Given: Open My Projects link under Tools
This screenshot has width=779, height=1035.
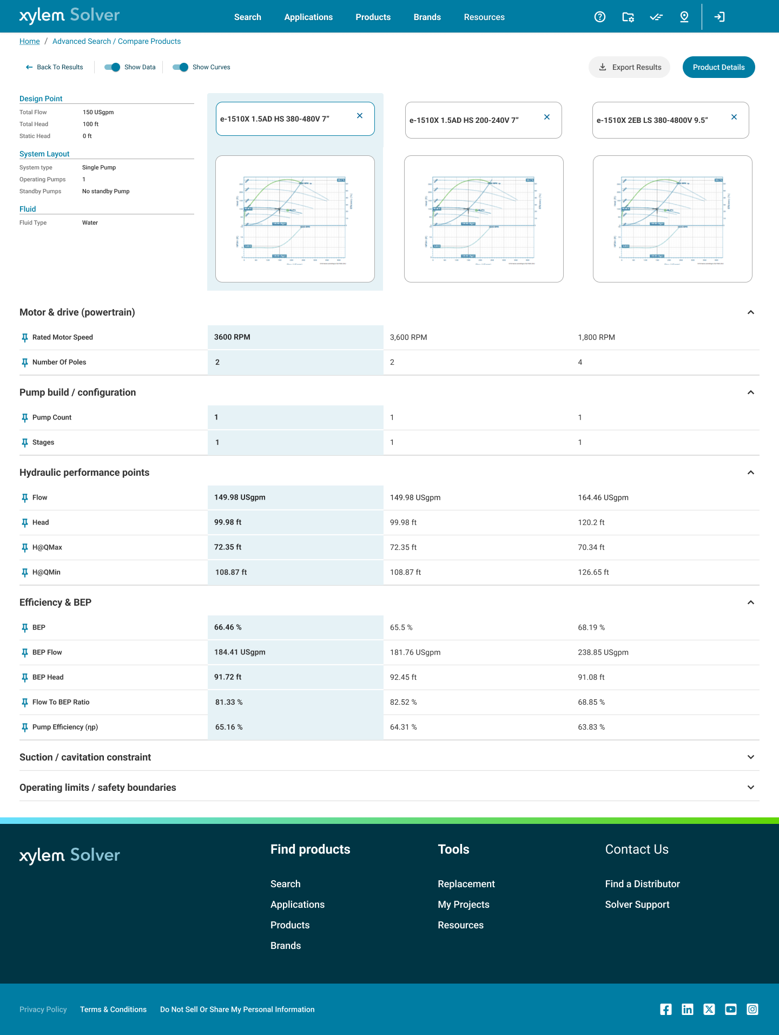Looking at the screenshot, I should (x=464, y=905).
